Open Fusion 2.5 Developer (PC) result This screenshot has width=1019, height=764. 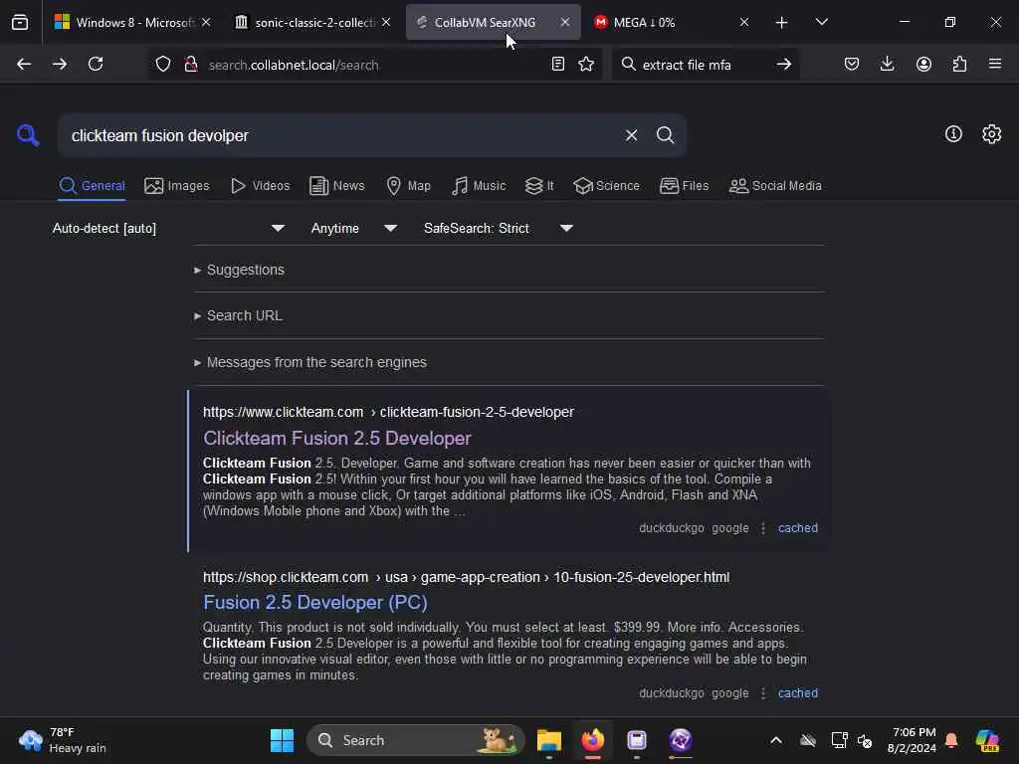click(x=315, y=602)
